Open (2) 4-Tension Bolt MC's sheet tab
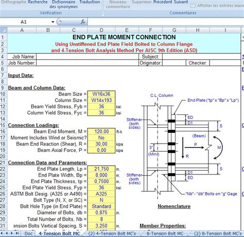This screenshot has width=244, height=237. (x=112, y=233)
